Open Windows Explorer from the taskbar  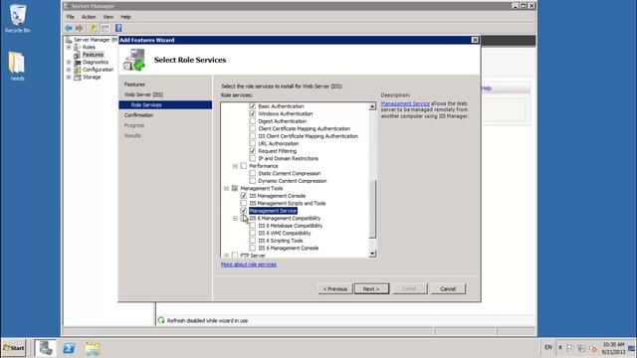tap(93, 348)
